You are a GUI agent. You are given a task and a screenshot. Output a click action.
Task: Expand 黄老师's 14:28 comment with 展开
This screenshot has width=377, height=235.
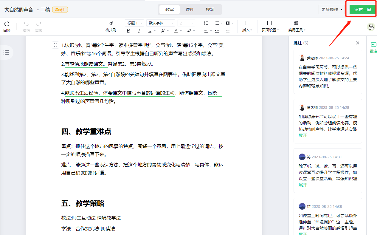pos(303,135)
